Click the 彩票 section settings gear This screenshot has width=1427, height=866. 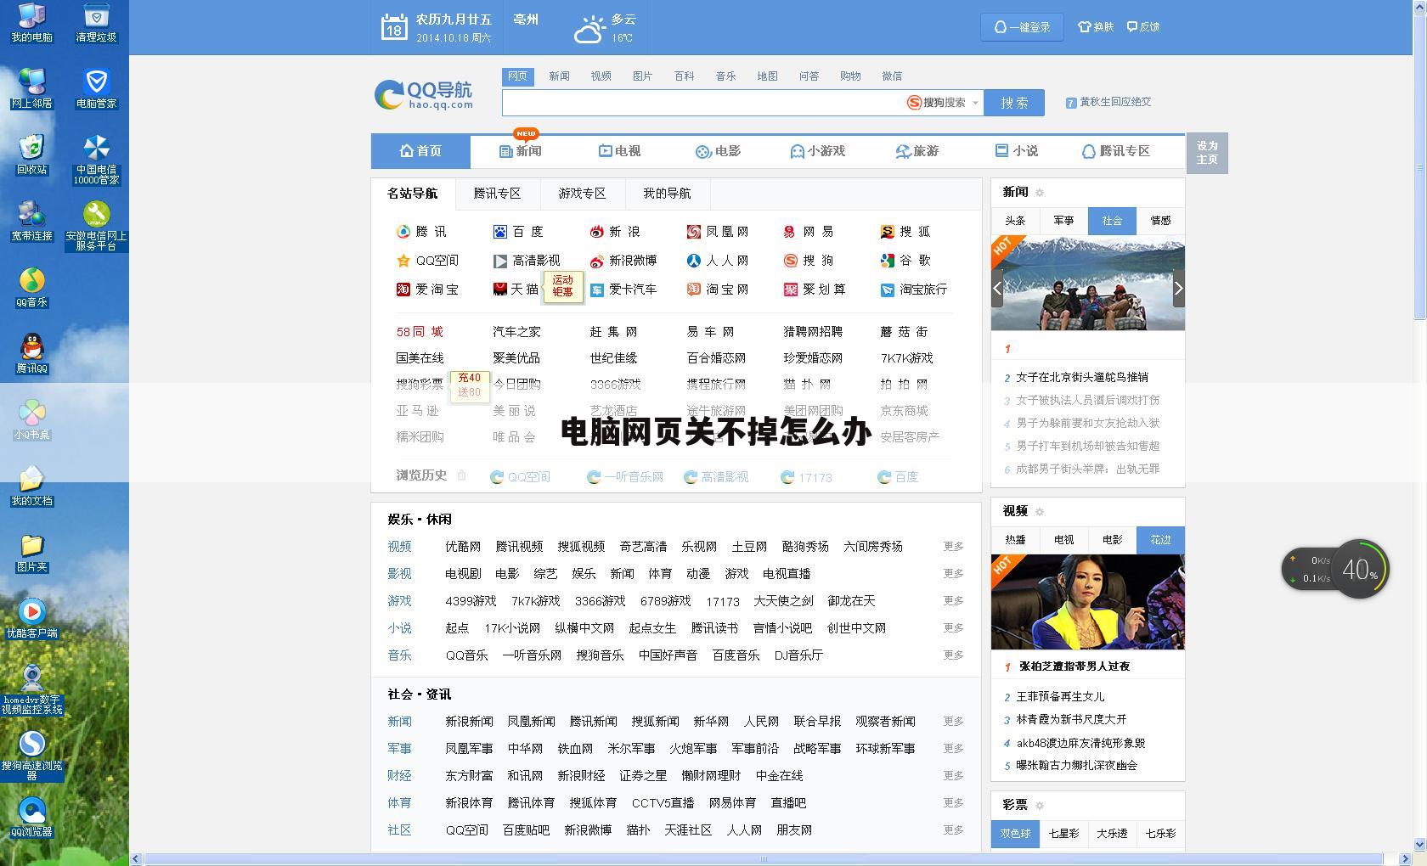point(1040,805)
